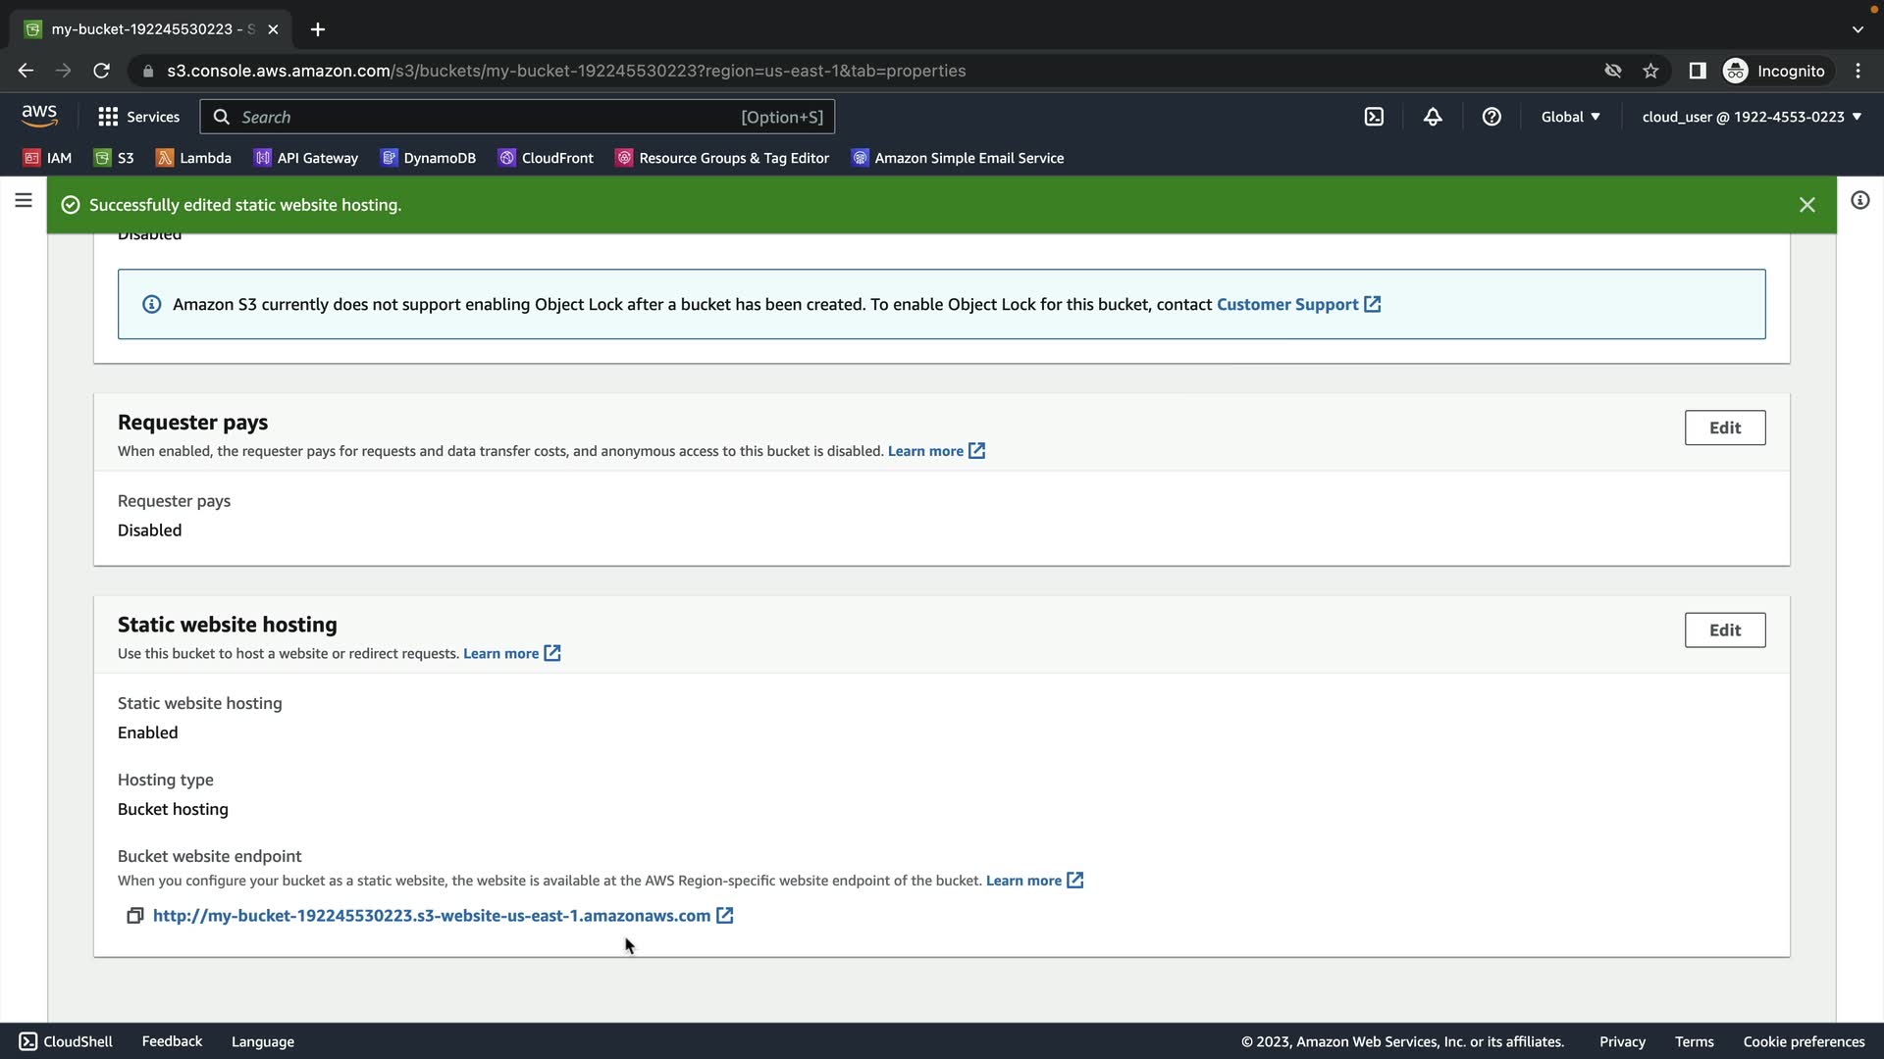Open the Language menu in footer
1884x1059 pixels.
[262, 1041]
